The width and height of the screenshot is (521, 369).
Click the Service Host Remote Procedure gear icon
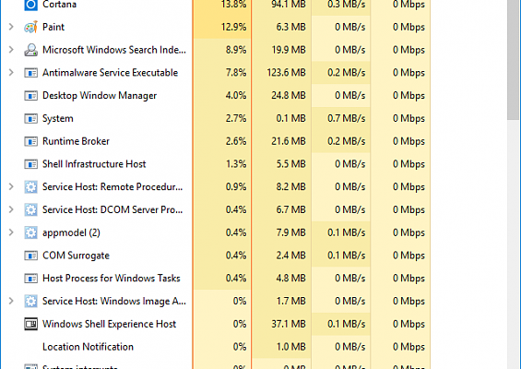coord(31,187)
